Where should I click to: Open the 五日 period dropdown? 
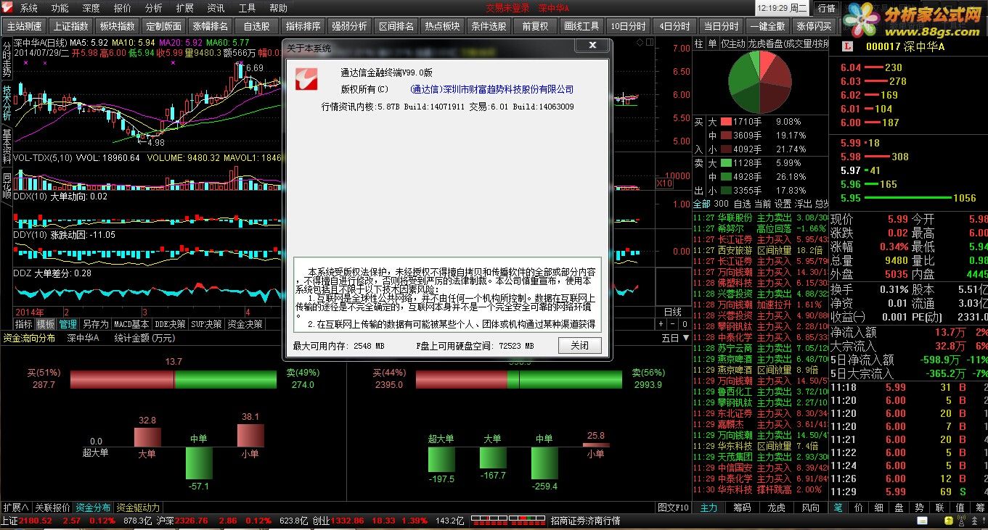675,338
